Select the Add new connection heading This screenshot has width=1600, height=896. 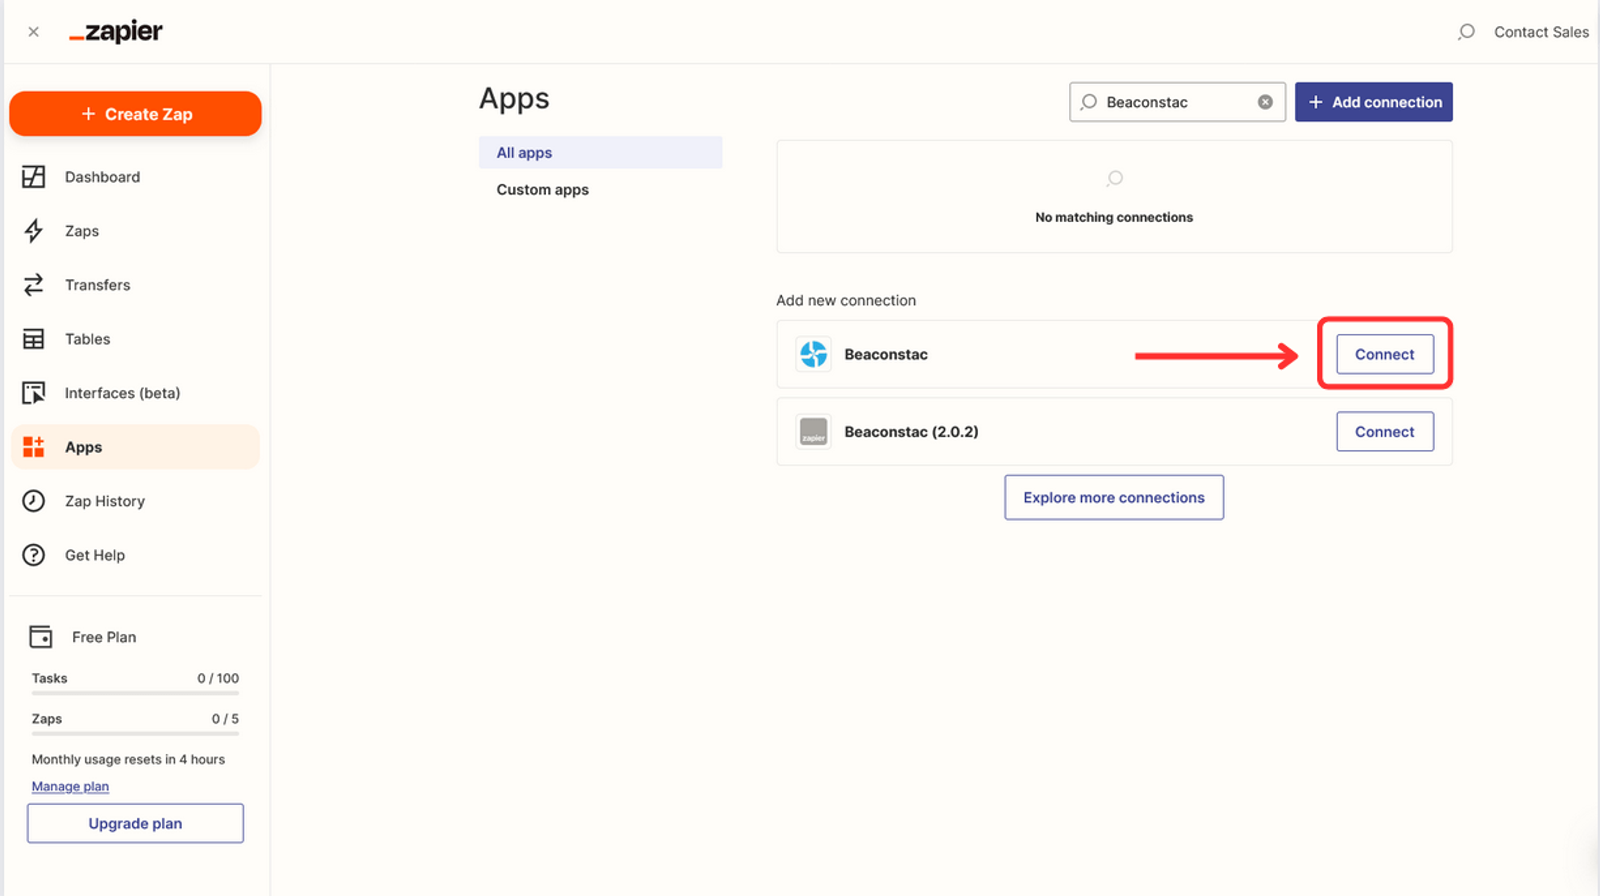point(846,300)
